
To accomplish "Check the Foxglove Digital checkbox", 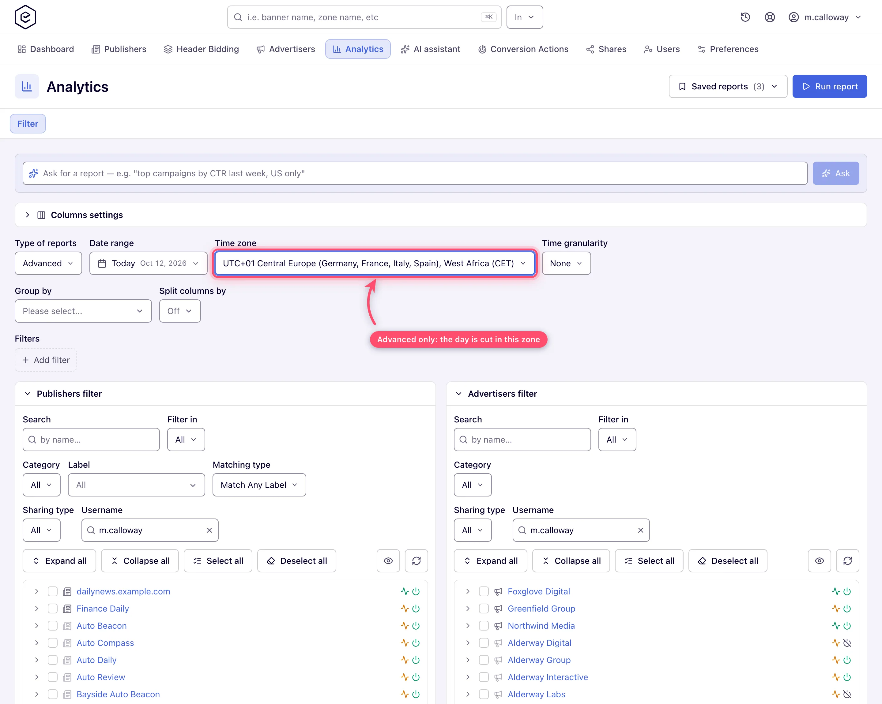I will coord(484,592).
